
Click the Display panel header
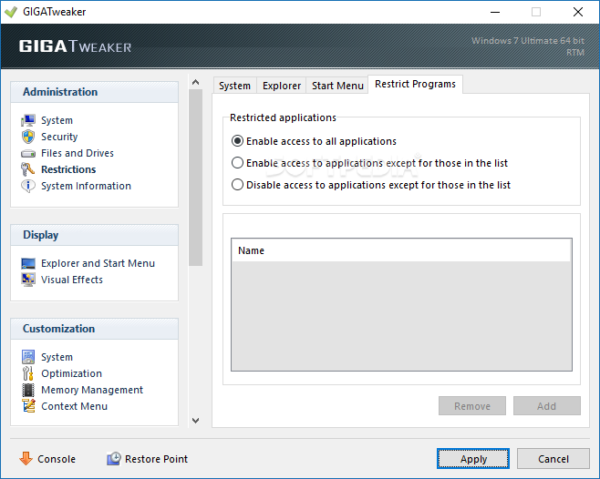coord(94,235)
